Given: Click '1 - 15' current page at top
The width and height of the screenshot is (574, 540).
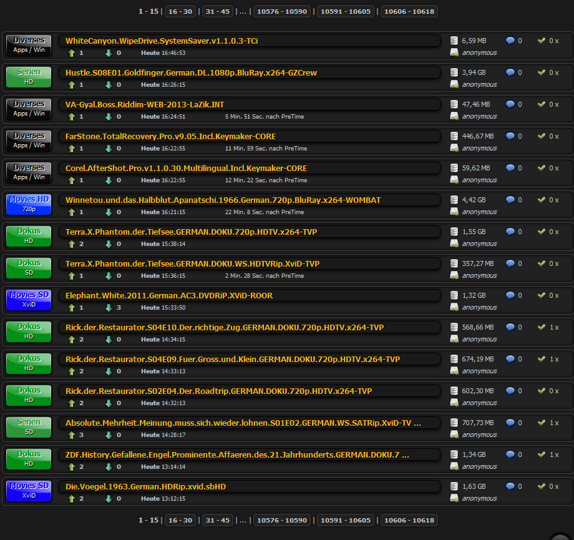Looking at the screenshot, I should pos(148,11).
